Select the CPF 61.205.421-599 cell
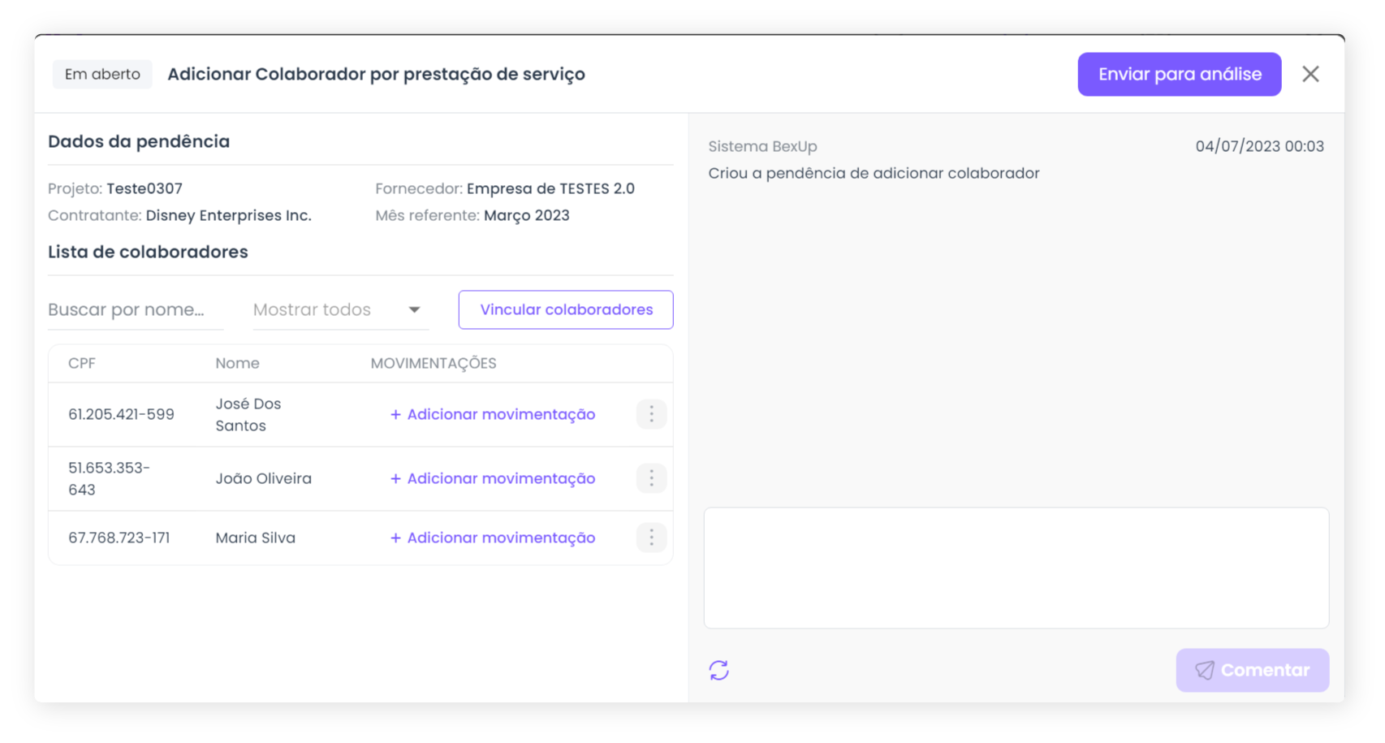1385x743 pixels. pos(121,414)
